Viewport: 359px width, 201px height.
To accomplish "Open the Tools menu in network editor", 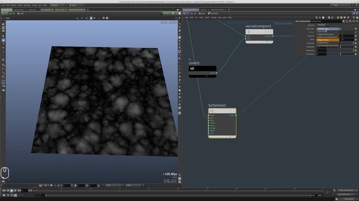I will point(207,17).
